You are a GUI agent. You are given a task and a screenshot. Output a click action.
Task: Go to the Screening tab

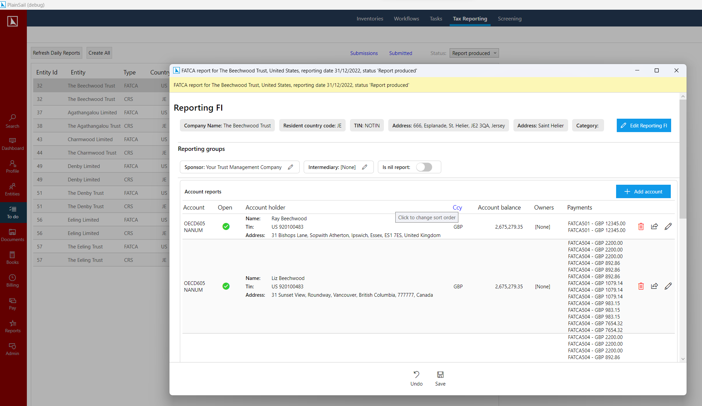coord(509,19)
